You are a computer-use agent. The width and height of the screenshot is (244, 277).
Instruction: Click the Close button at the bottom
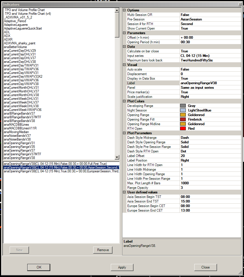(206, 267)
